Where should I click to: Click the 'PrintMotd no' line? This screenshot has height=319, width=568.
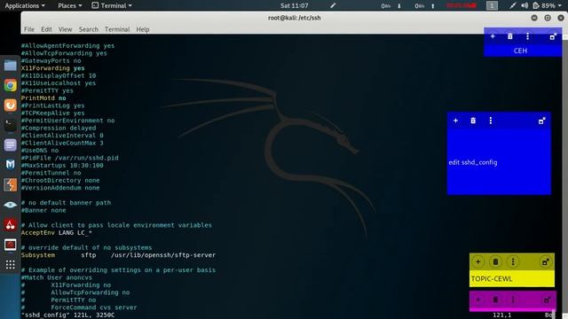pyautogui.click(x=43, y=98)
